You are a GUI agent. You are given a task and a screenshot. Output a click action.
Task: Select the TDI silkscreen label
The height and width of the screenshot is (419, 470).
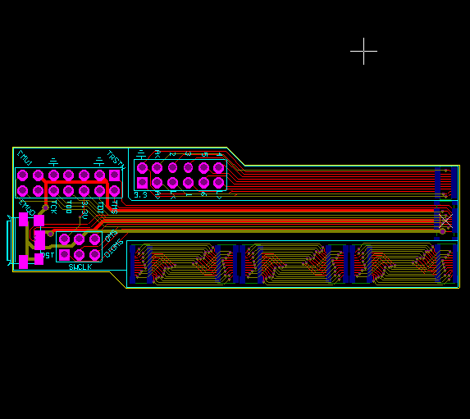101,207
